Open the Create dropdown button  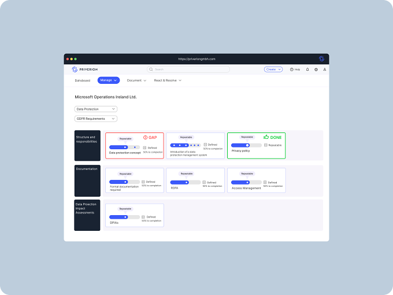pyautogui.click(x=273, y=69)
